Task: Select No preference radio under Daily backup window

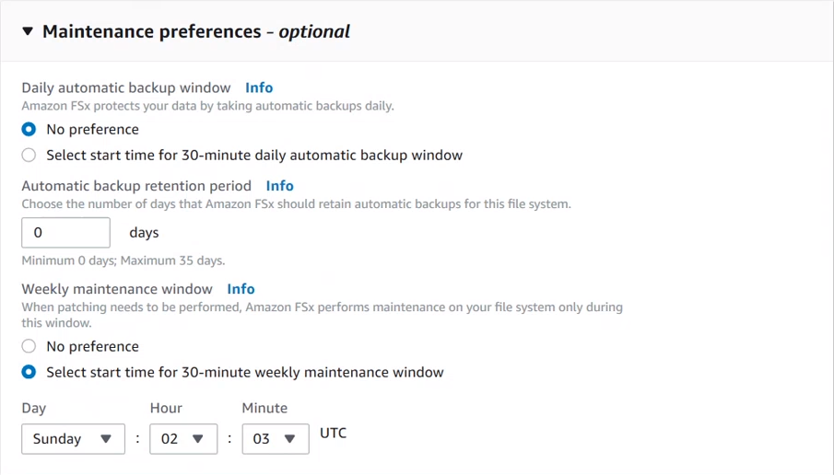Action: point(29,129)
